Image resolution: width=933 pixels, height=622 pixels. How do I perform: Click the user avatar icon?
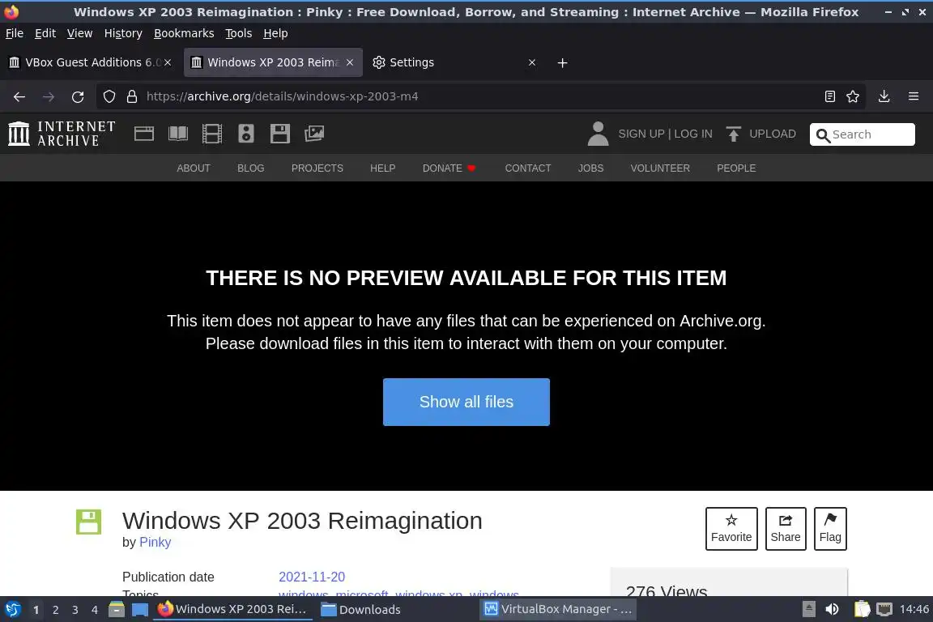(x=598, y=134)
